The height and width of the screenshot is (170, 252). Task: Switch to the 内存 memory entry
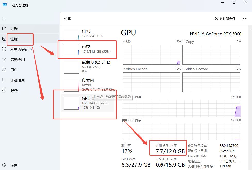pos(88,49)
